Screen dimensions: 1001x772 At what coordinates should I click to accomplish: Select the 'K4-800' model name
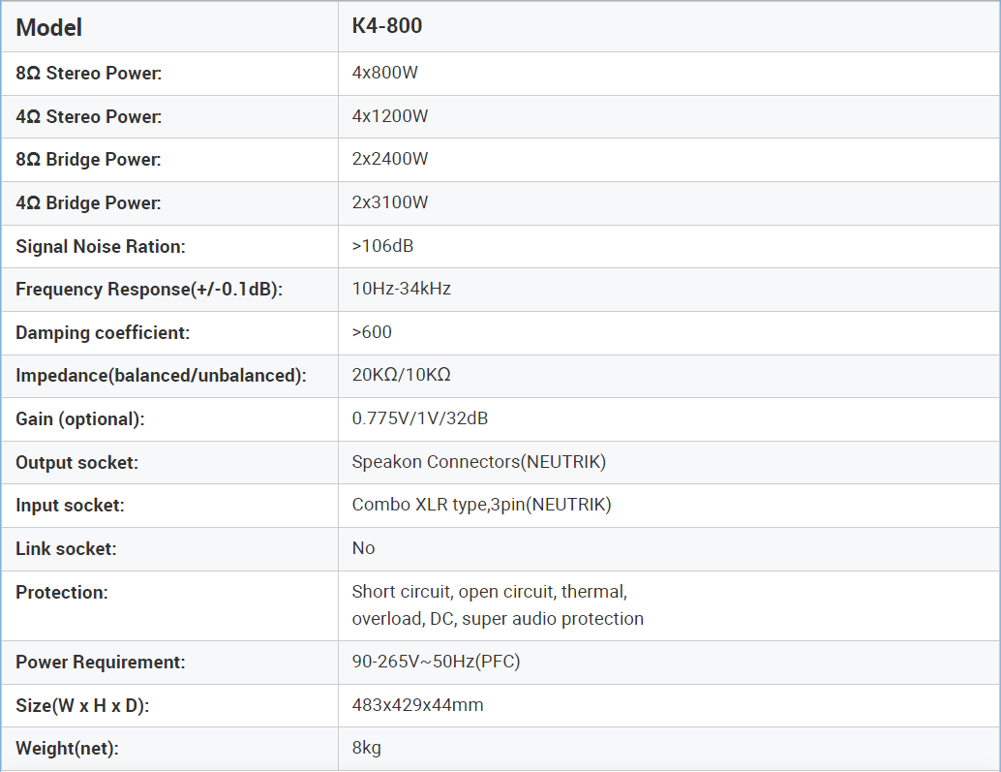[387, 25]
